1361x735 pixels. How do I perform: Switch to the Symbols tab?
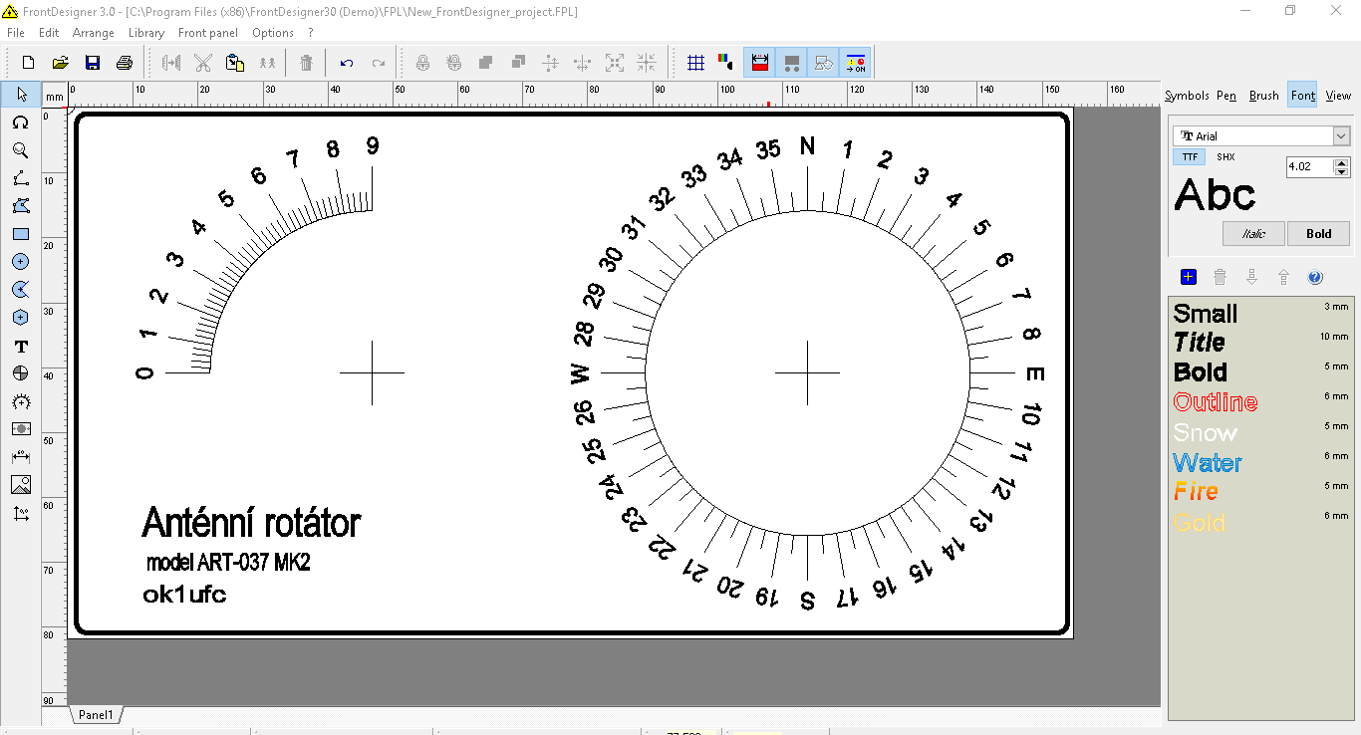coord(1187,96)
